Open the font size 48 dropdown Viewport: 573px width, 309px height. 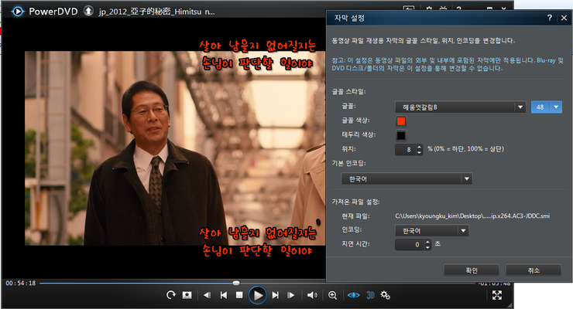pos(547,107)
